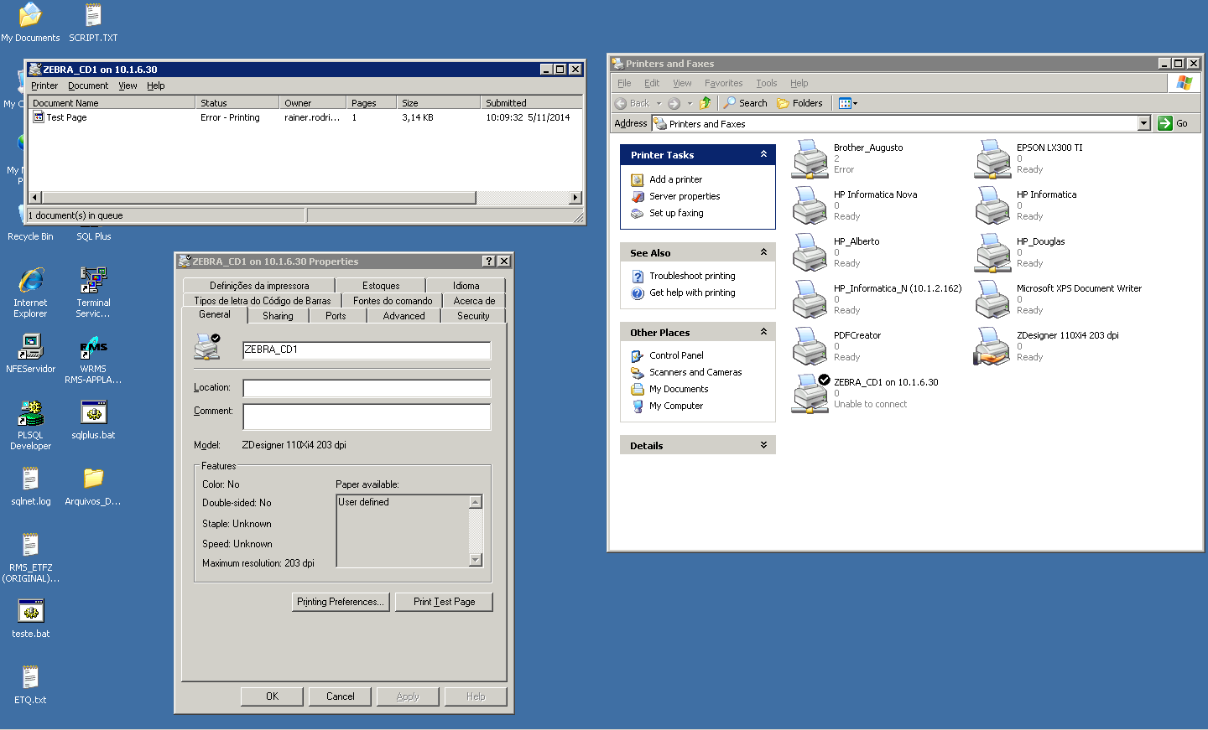
Task: Switch to the Security tab
Action: pyautogui.click(x=473, y=316)
